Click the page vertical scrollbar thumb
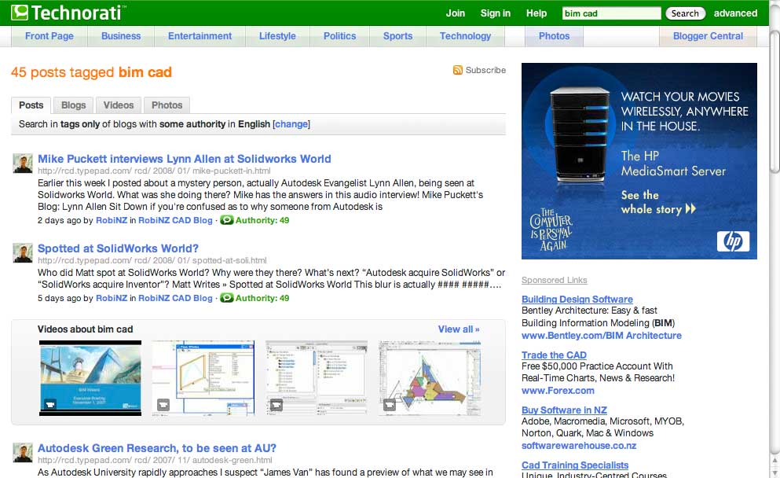Viewport: 780px width, 478px height. [x=775, y=102]
